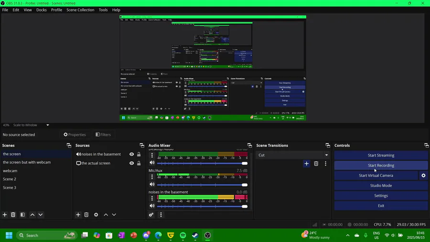Viewport: 430px width, 242px height.
Task: Toggle lock on noises in the basement source
Action: [x=139, y=154]
